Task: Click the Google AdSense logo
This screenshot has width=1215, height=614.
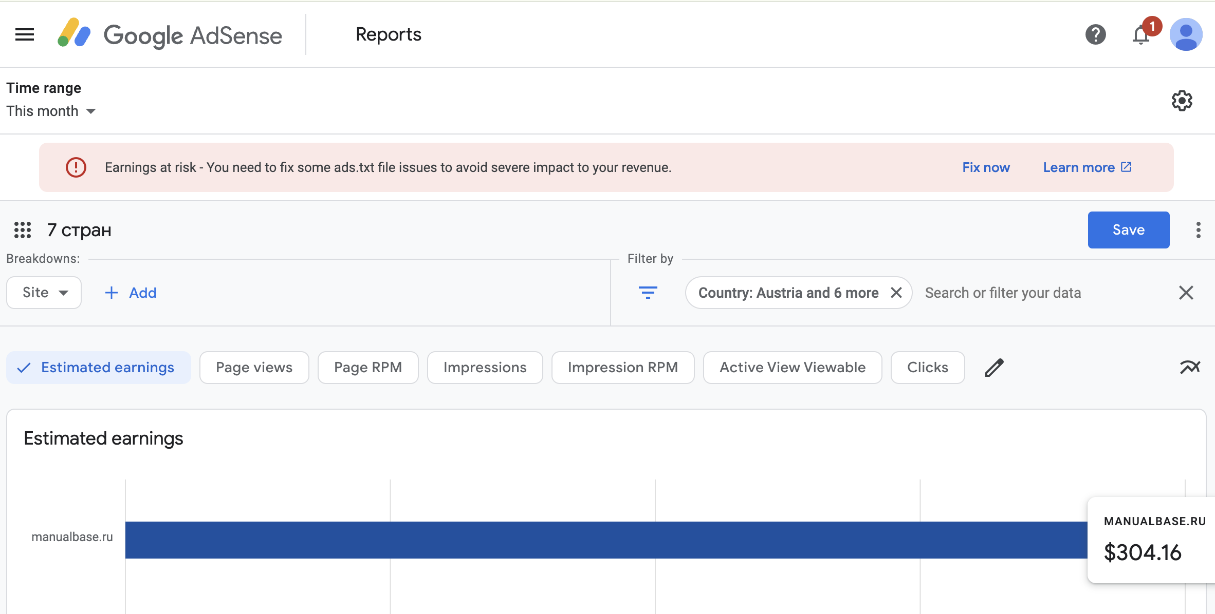Action: (170, 34)
